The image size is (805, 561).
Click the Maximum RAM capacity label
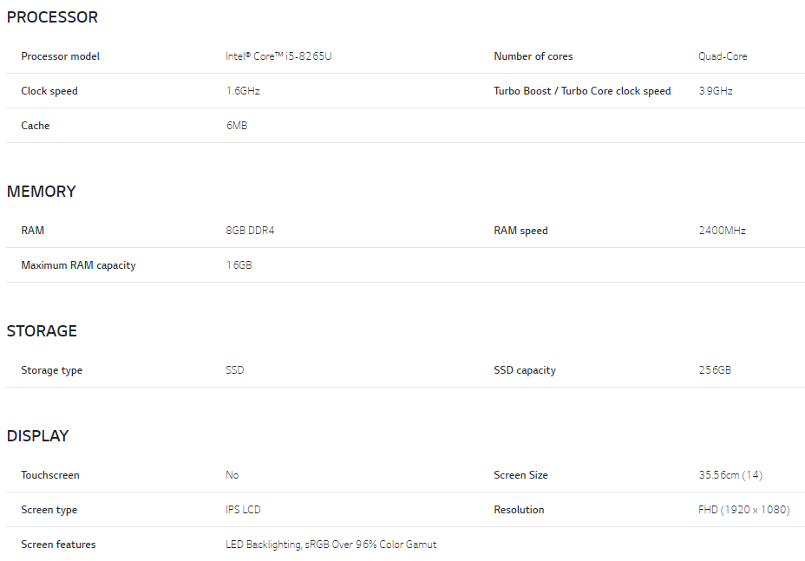(78, 265)
